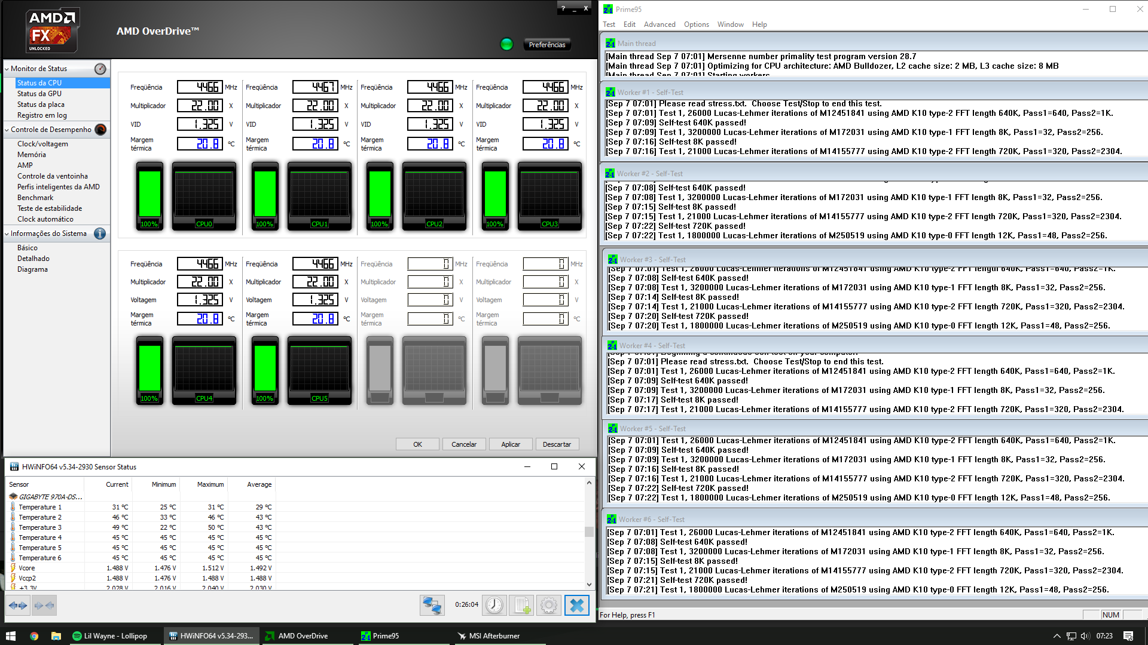Open the Prime95 Options menu
Viewport: 1148px width, 645px height.
[x=696, y=24]
